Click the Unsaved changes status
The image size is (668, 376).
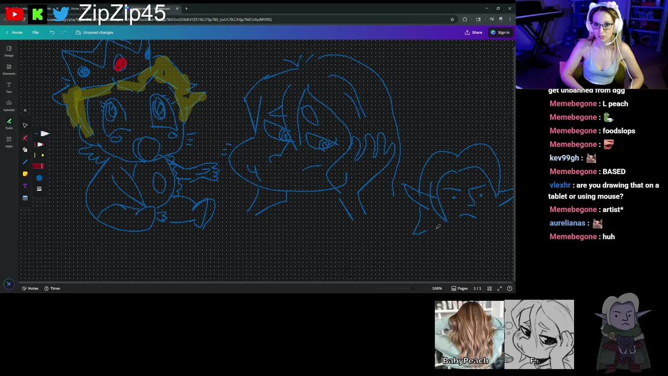(94, 32)
